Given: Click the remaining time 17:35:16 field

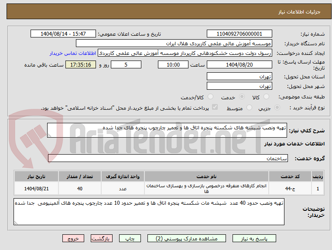Looking at the screenshot, I should [80, 64].
